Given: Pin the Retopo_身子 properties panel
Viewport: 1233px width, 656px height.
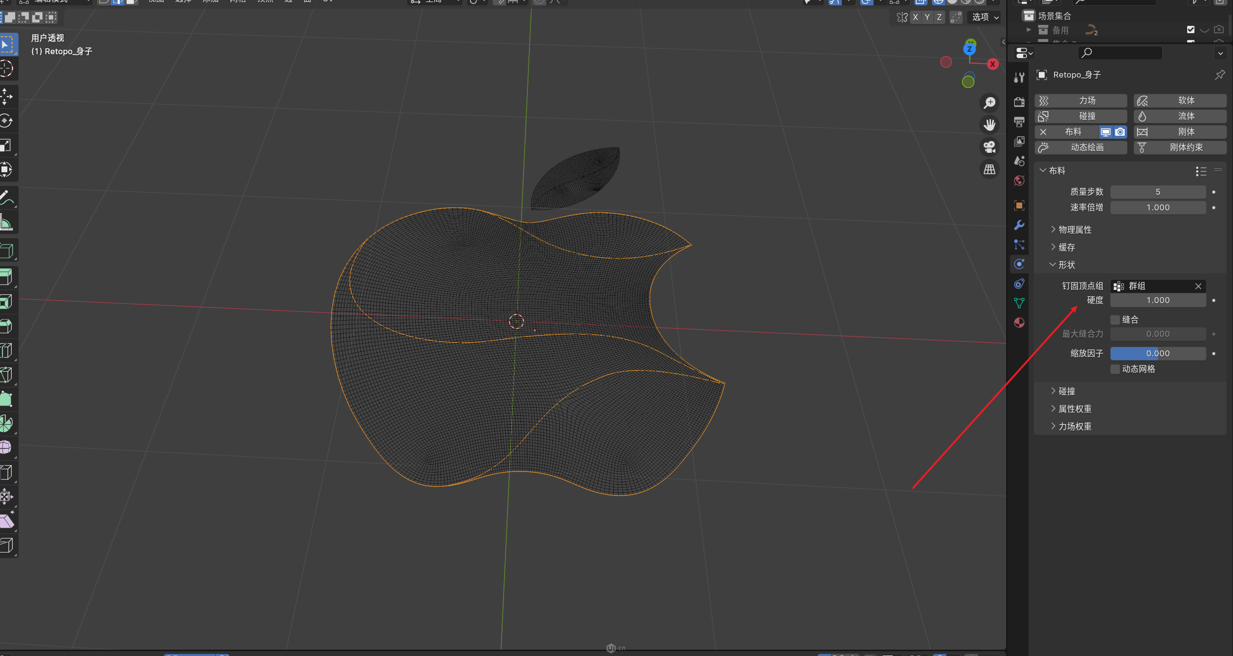Looking at the screenshot, I should (1220, 75).
